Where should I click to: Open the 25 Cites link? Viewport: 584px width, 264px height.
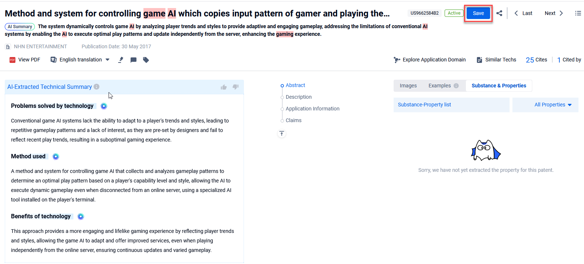coord(536,60)
